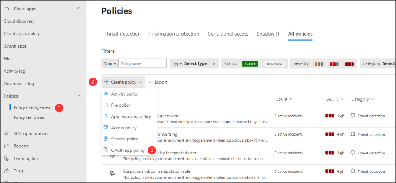Choose File policy from the menu
The width and height of the screenshot is (396, 183).
click(129, 105)
